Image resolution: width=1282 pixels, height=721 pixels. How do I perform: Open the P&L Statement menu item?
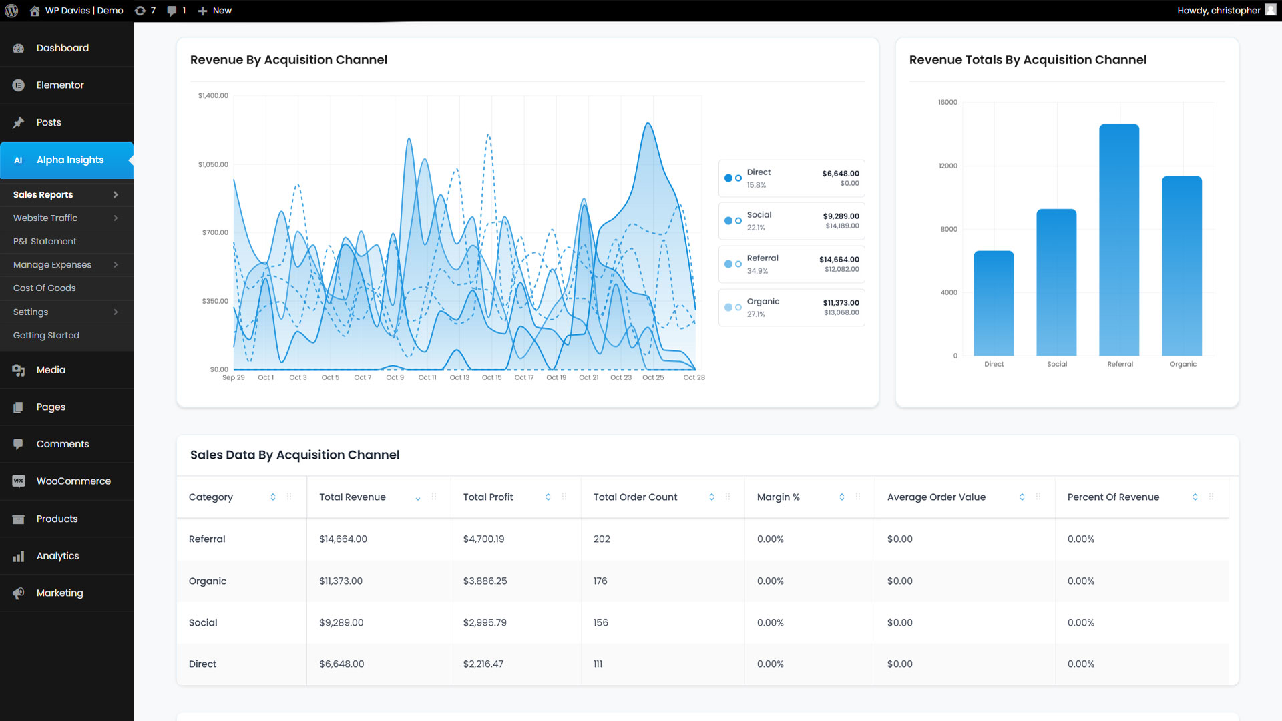pos(45,242)
